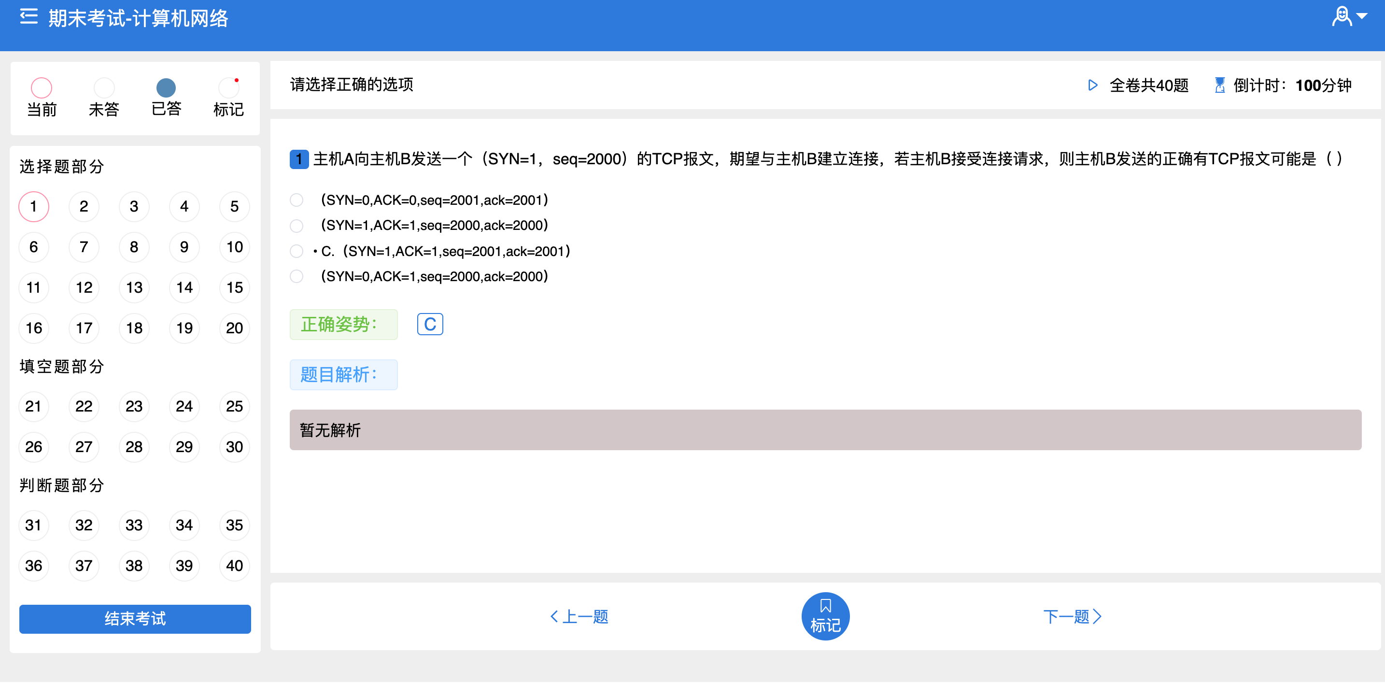
Task: Click the correct answer C badge
Action: 430,324
